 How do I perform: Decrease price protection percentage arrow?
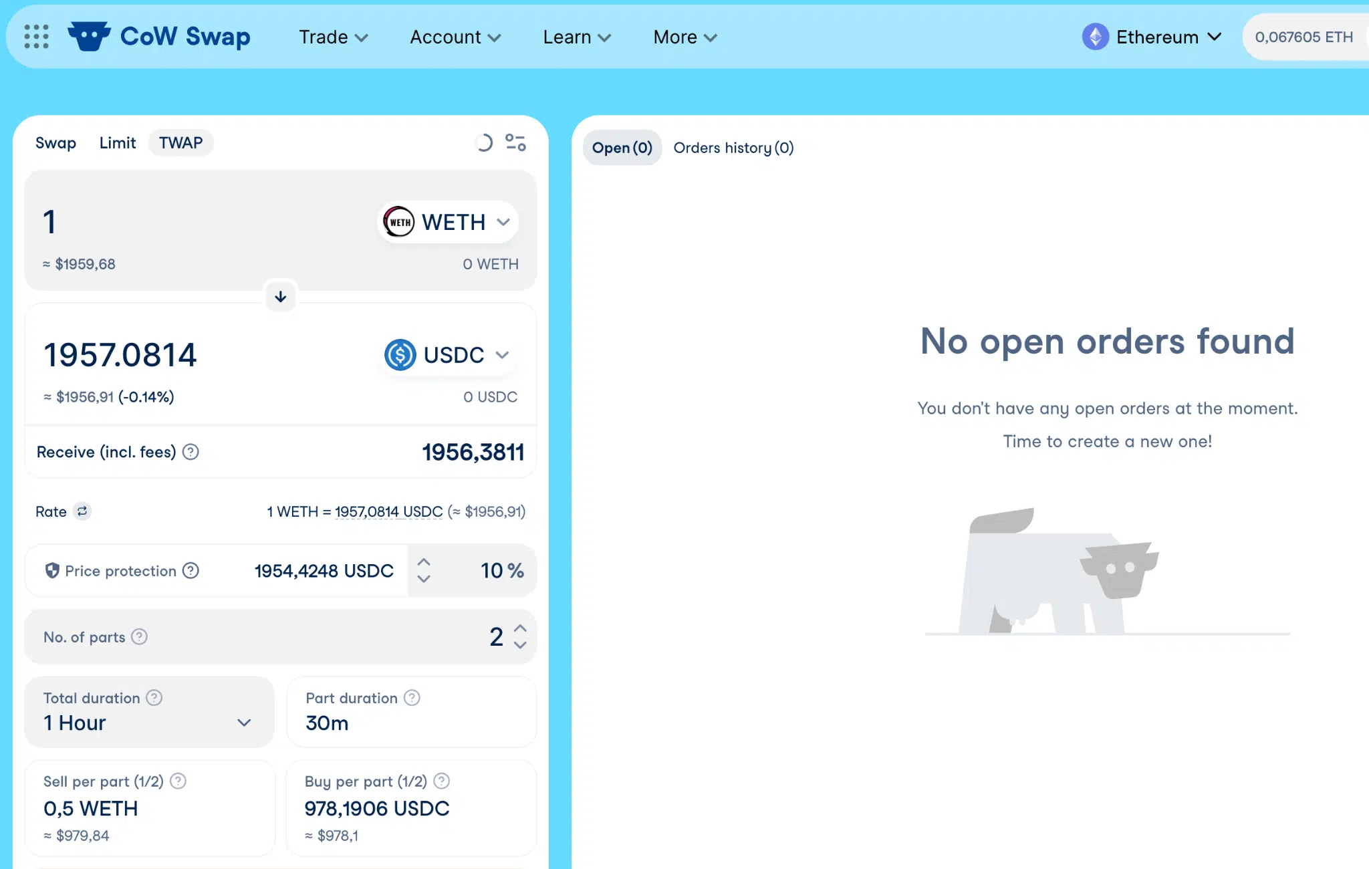click(424, 580)
